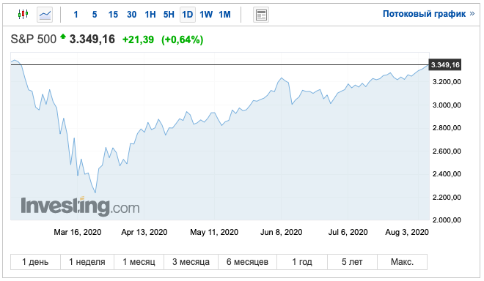This screenshot has height=281, width=484.
Task: Click the 2.000,00 price axis label
Action: [447, 220]
